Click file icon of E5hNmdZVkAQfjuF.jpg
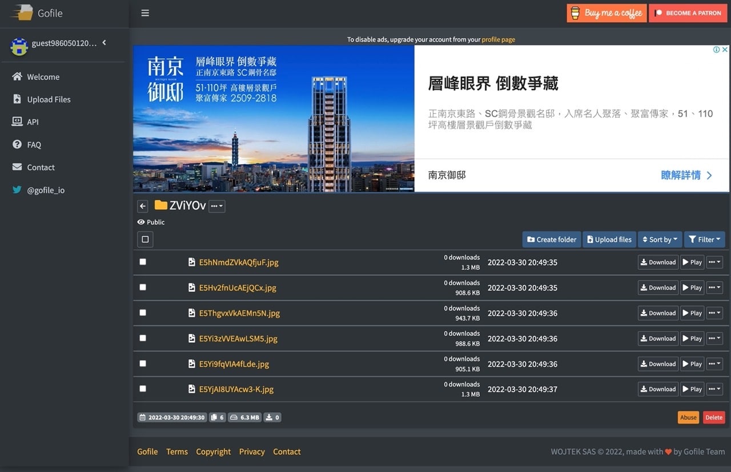 pyautogui.click(x=192, y=262)
